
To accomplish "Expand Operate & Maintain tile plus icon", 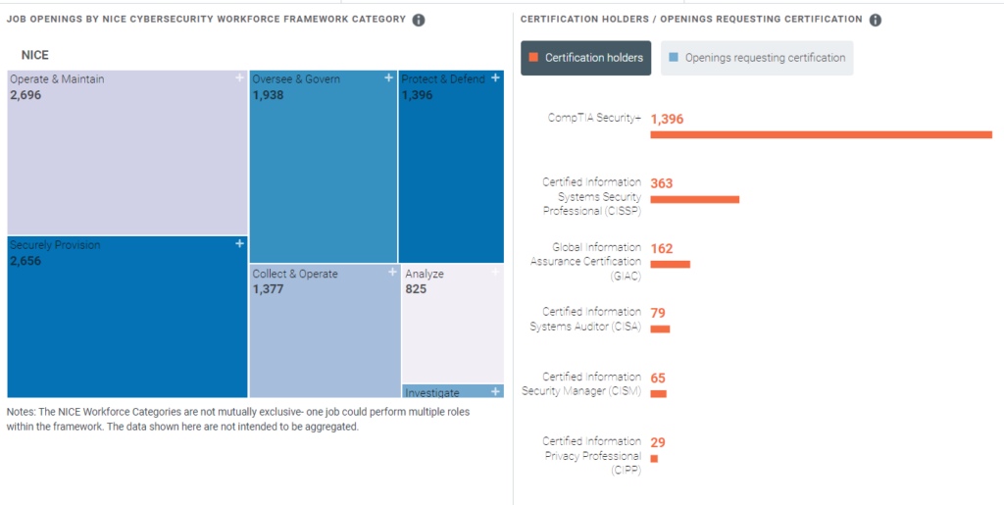I will click(240, 77).
